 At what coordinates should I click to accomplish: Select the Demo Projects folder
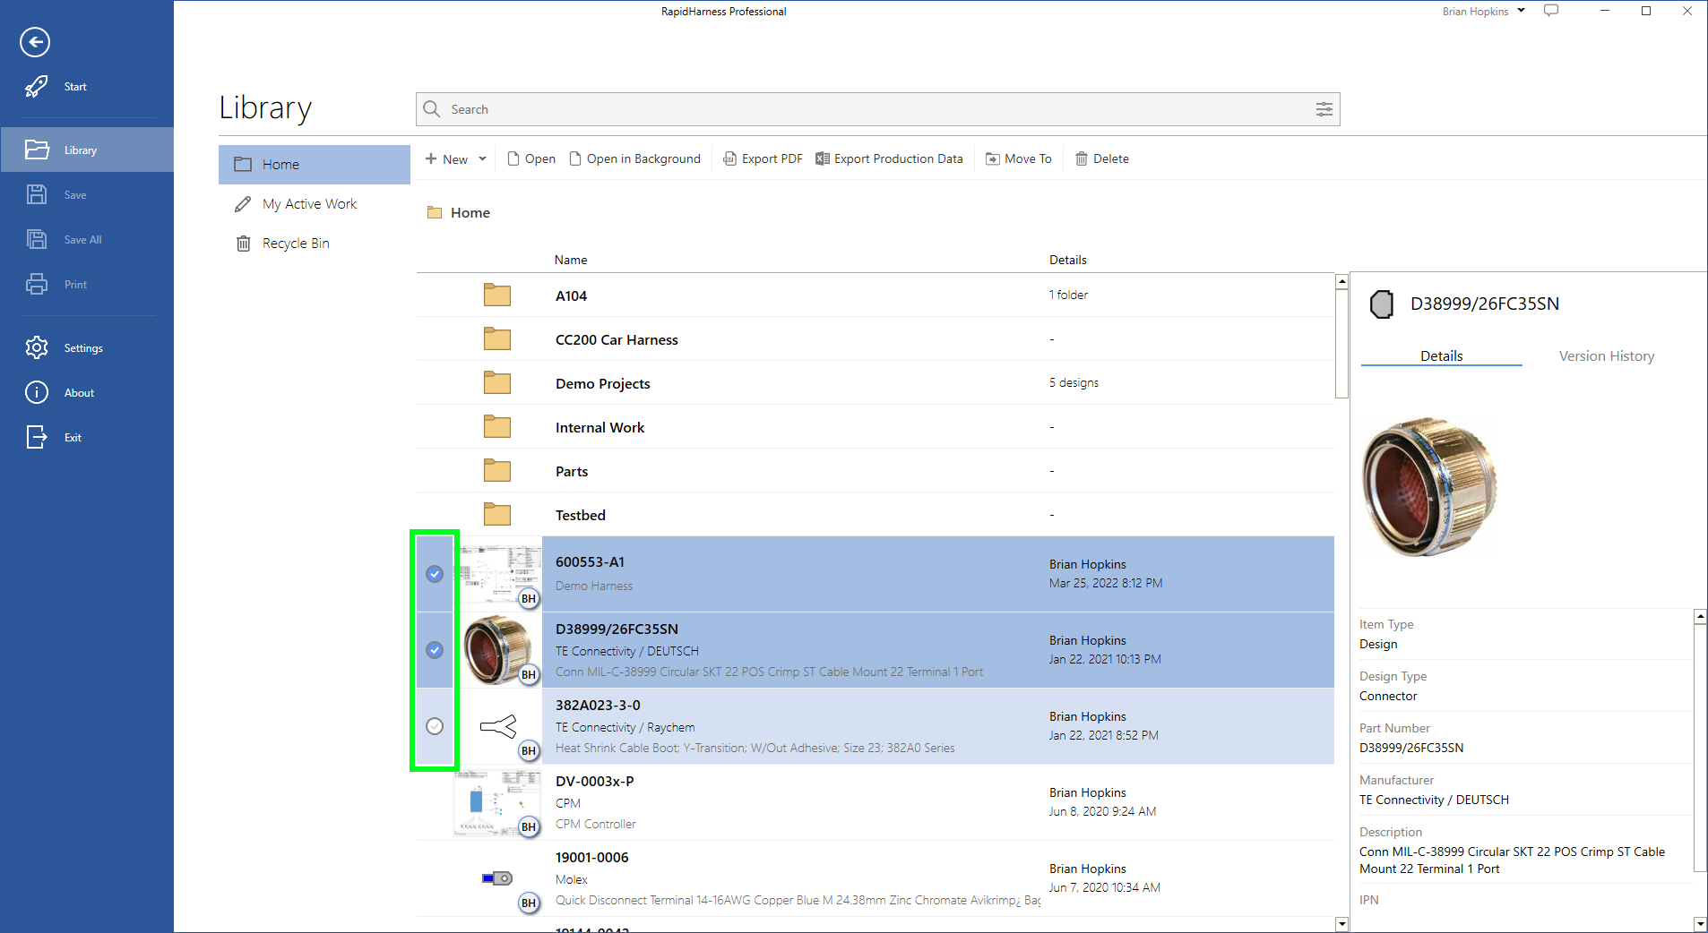pos(875,383)
